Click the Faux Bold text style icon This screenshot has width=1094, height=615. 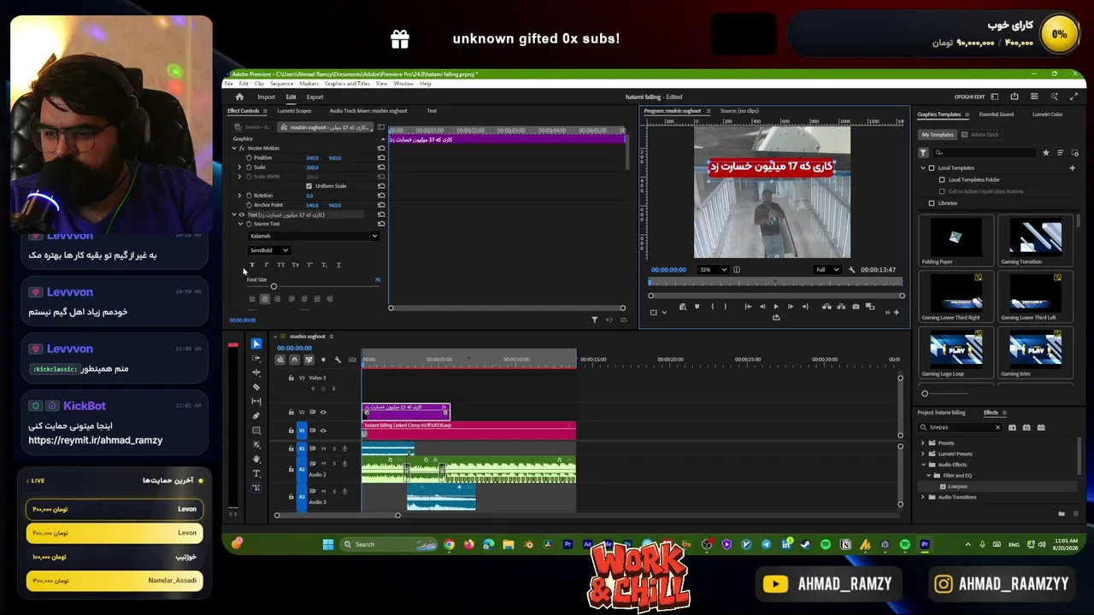(x=252, y=265)
